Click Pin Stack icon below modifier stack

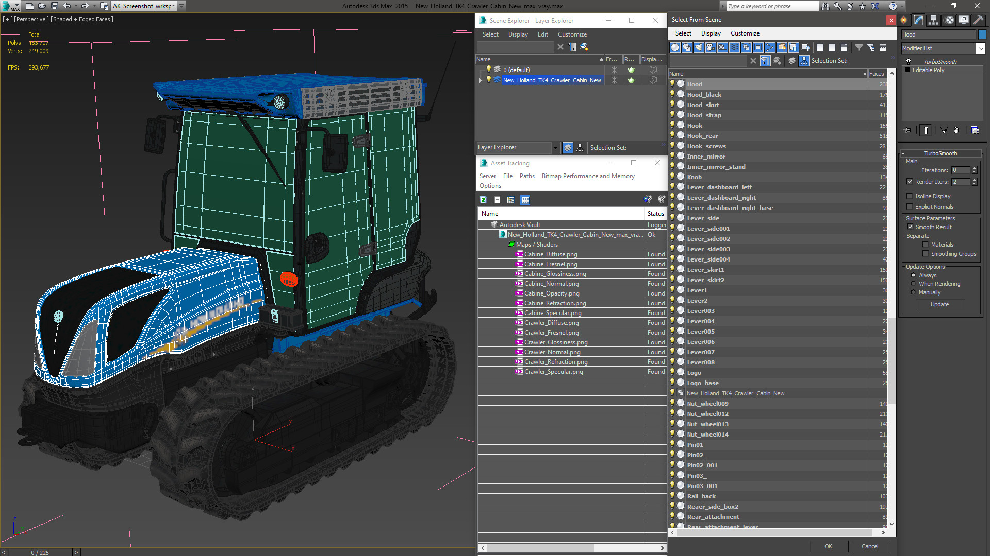(x=908, y=130)
